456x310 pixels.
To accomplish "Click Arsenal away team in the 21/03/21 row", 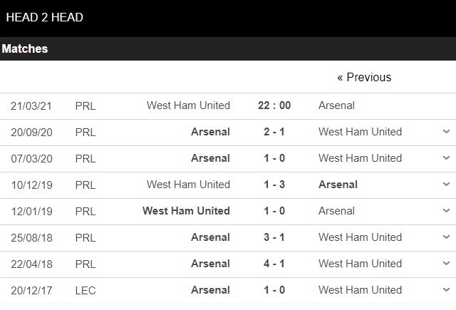I will [336, 105].
